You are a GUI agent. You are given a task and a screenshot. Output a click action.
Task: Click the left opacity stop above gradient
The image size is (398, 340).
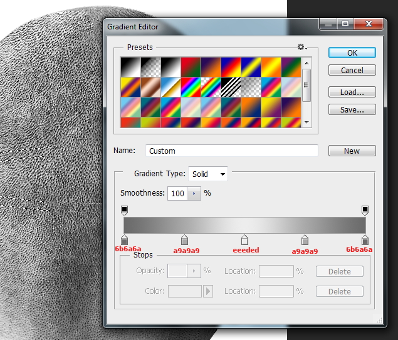pyautogui.click(x=124, y=210)
